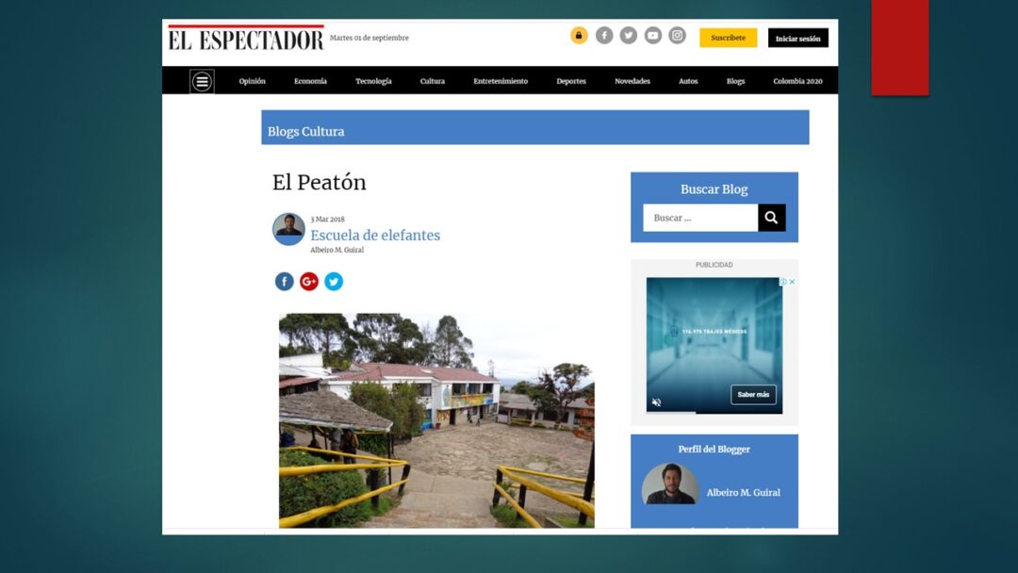Close the advertisement with the X
The height and width of the screenshot is (573, 1018).
point(792,282)
